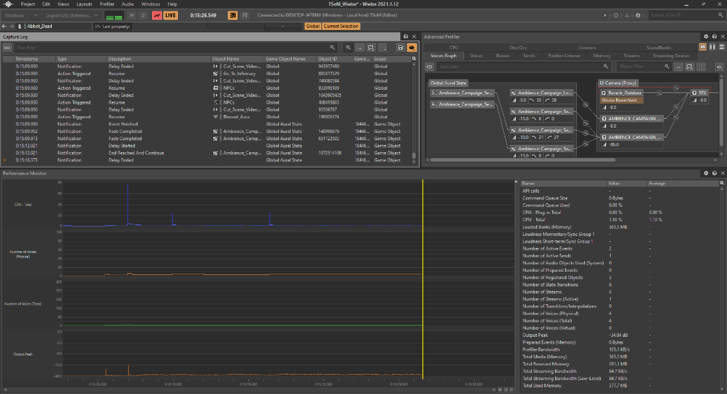The height and width of the screenshot is (394, 727).
Task: Switch to the Memory tab
Action: (602, 56)
